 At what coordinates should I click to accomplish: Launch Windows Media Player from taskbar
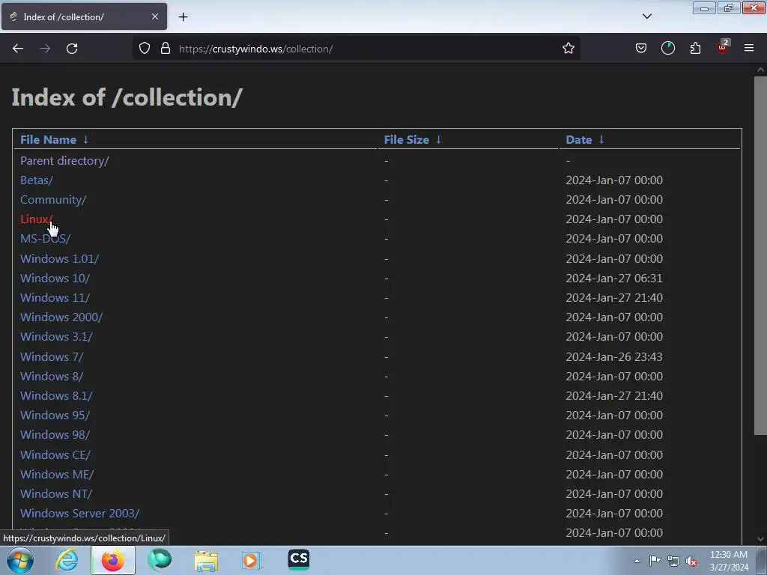tap(252, 560)
